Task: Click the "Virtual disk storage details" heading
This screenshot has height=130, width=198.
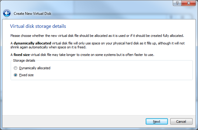Action: [x=38, y=26]
